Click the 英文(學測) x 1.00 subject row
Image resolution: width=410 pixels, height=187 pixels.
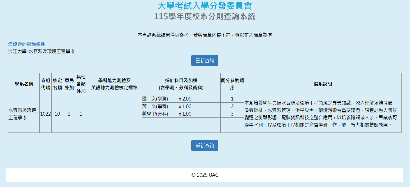(x=167, y=107)
